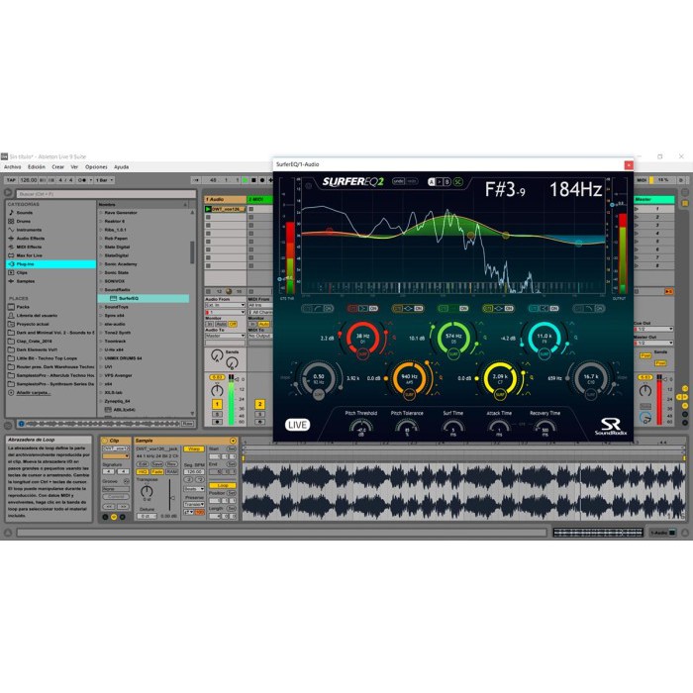Toggle SC sidechain button in SurferEQ
This screenshot has height=693, width=693.
click(x=458, y=182)
